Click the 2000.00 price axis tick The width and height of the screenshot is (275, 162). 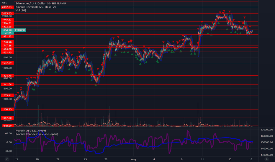pos(7,16)
